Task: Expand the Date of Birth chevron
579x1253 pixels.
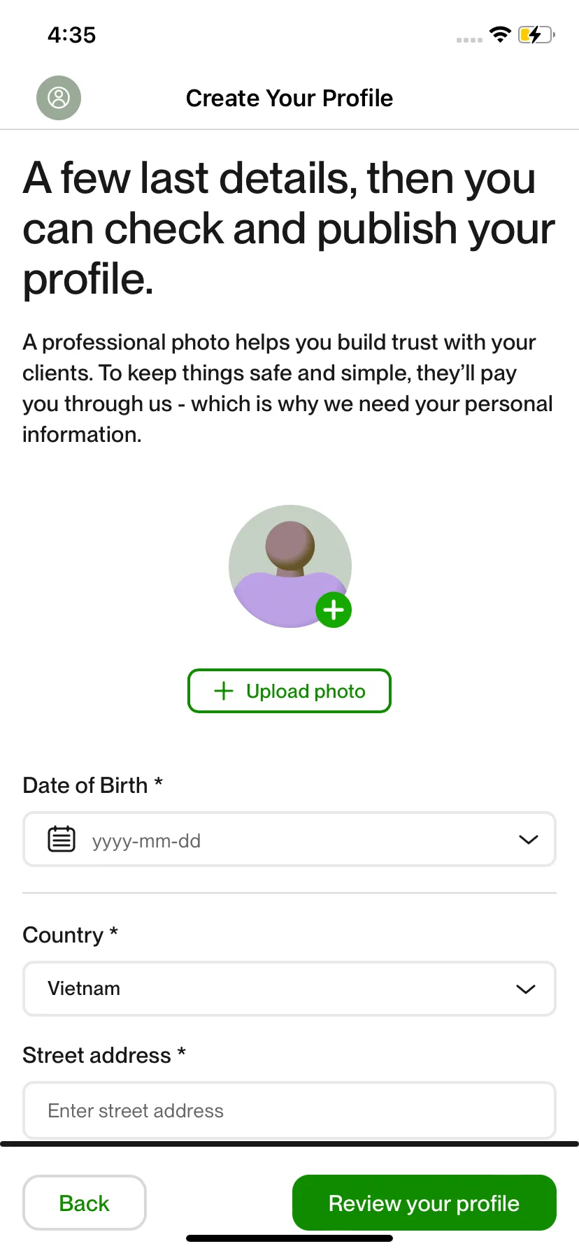Action: (x=529, y=839)
